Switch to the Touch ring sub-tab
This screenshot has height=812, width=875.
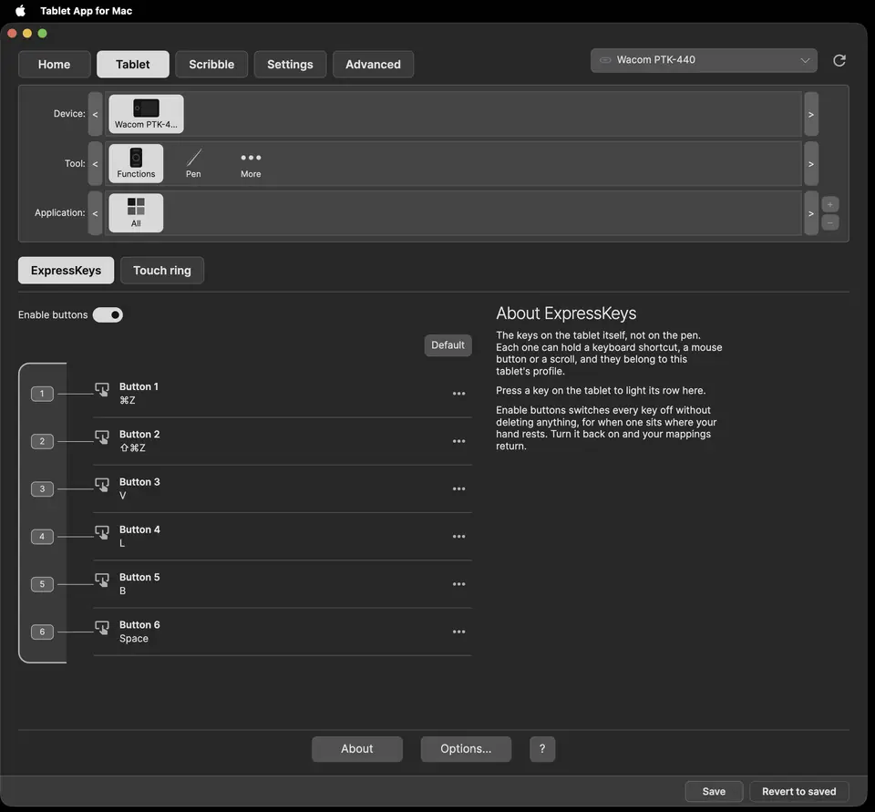coord(162,270)
